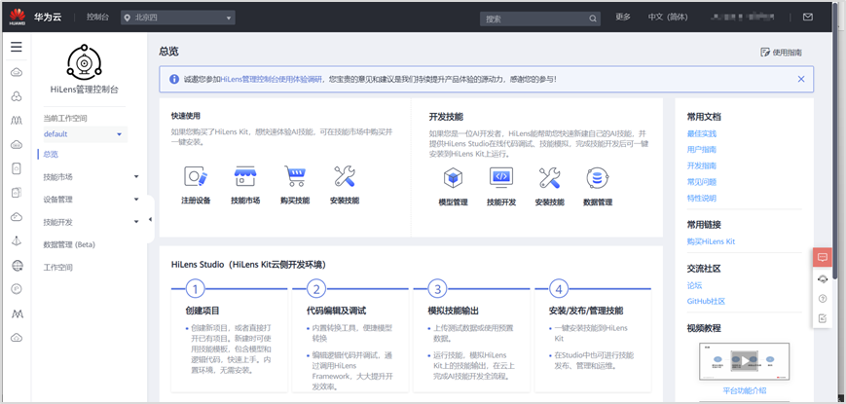Screen dimensions: 846x404
Task: Open the 模型管理 cube icon
Action: [x=453, y=177]
